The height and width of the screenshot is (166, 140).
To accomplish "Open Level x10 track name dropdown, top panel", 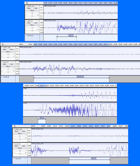I will click(x=30, y=21).
